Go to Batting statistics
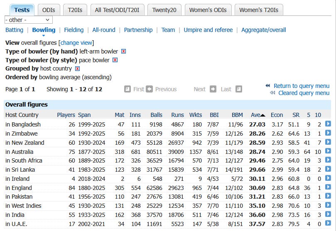 (x=15, y=30)
